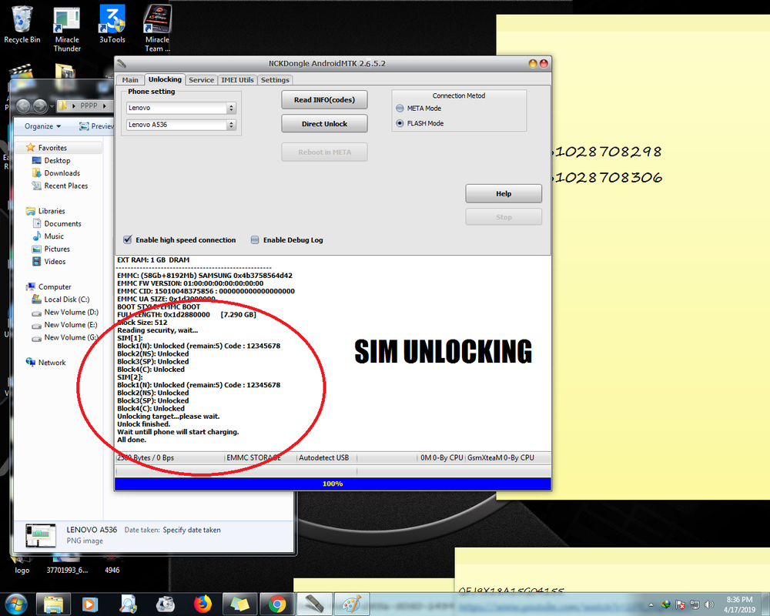Click the network tray icon
The image size is (770, 616).
click(695, 604)
